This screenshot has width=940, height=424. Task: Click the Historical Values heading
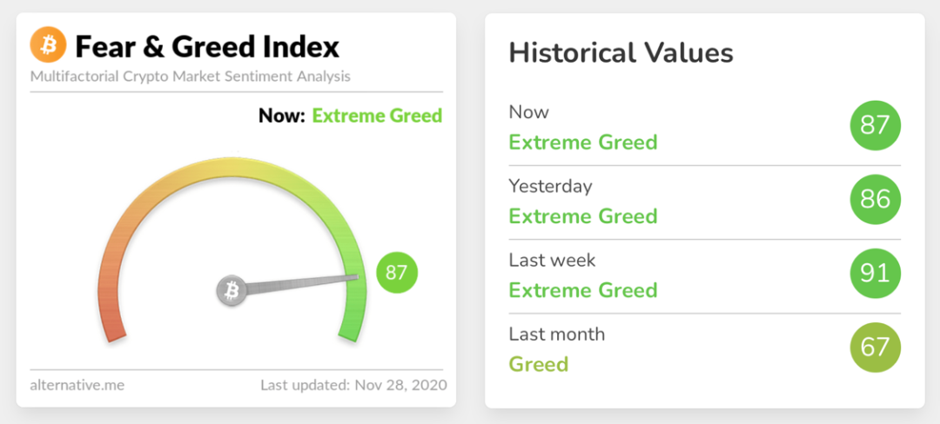621,53
